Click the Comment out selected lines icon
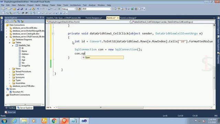 (x=31, y=13)
